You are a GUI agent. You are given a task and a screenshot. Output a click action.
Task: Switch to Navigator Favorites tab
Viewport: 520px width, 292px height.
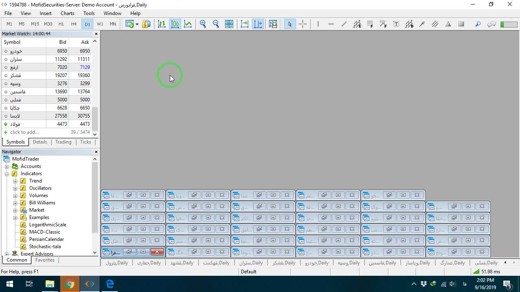point(45,260)
